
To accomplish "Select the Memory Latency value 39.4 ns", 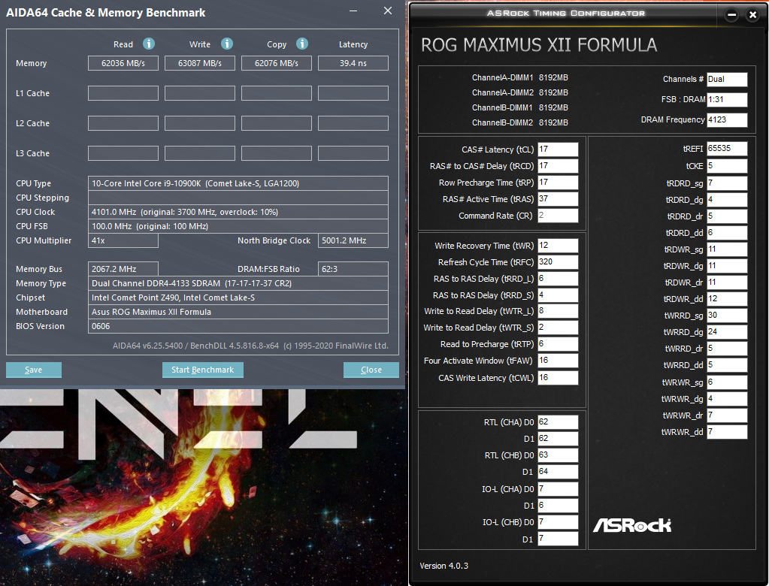I will click(x=353, y=63).
